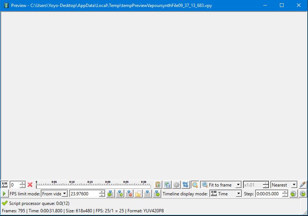Image resolution: width=308 pixels, height=216 pixels.
Task: Click the remove bookmark minus icon
Action: coord(129,194)
